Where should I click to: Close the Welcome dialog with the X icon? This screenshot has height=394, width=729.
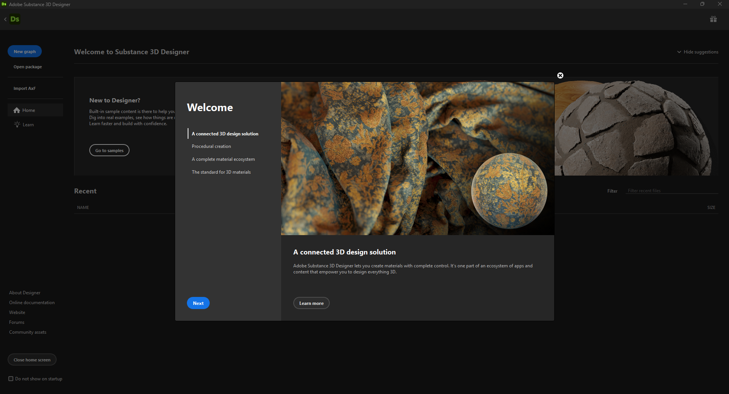coord(560,75)
